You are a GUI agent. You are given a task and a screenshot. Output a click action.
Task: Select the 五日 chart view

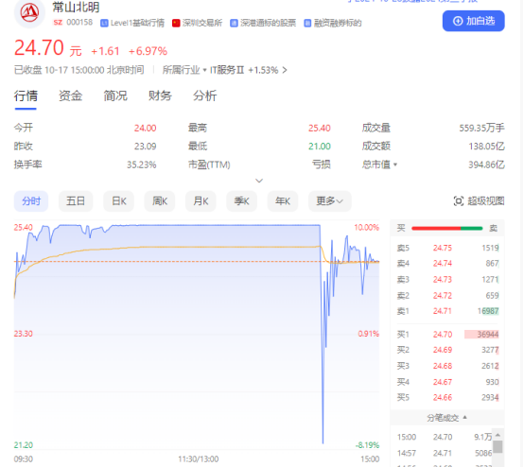point(76,201)
